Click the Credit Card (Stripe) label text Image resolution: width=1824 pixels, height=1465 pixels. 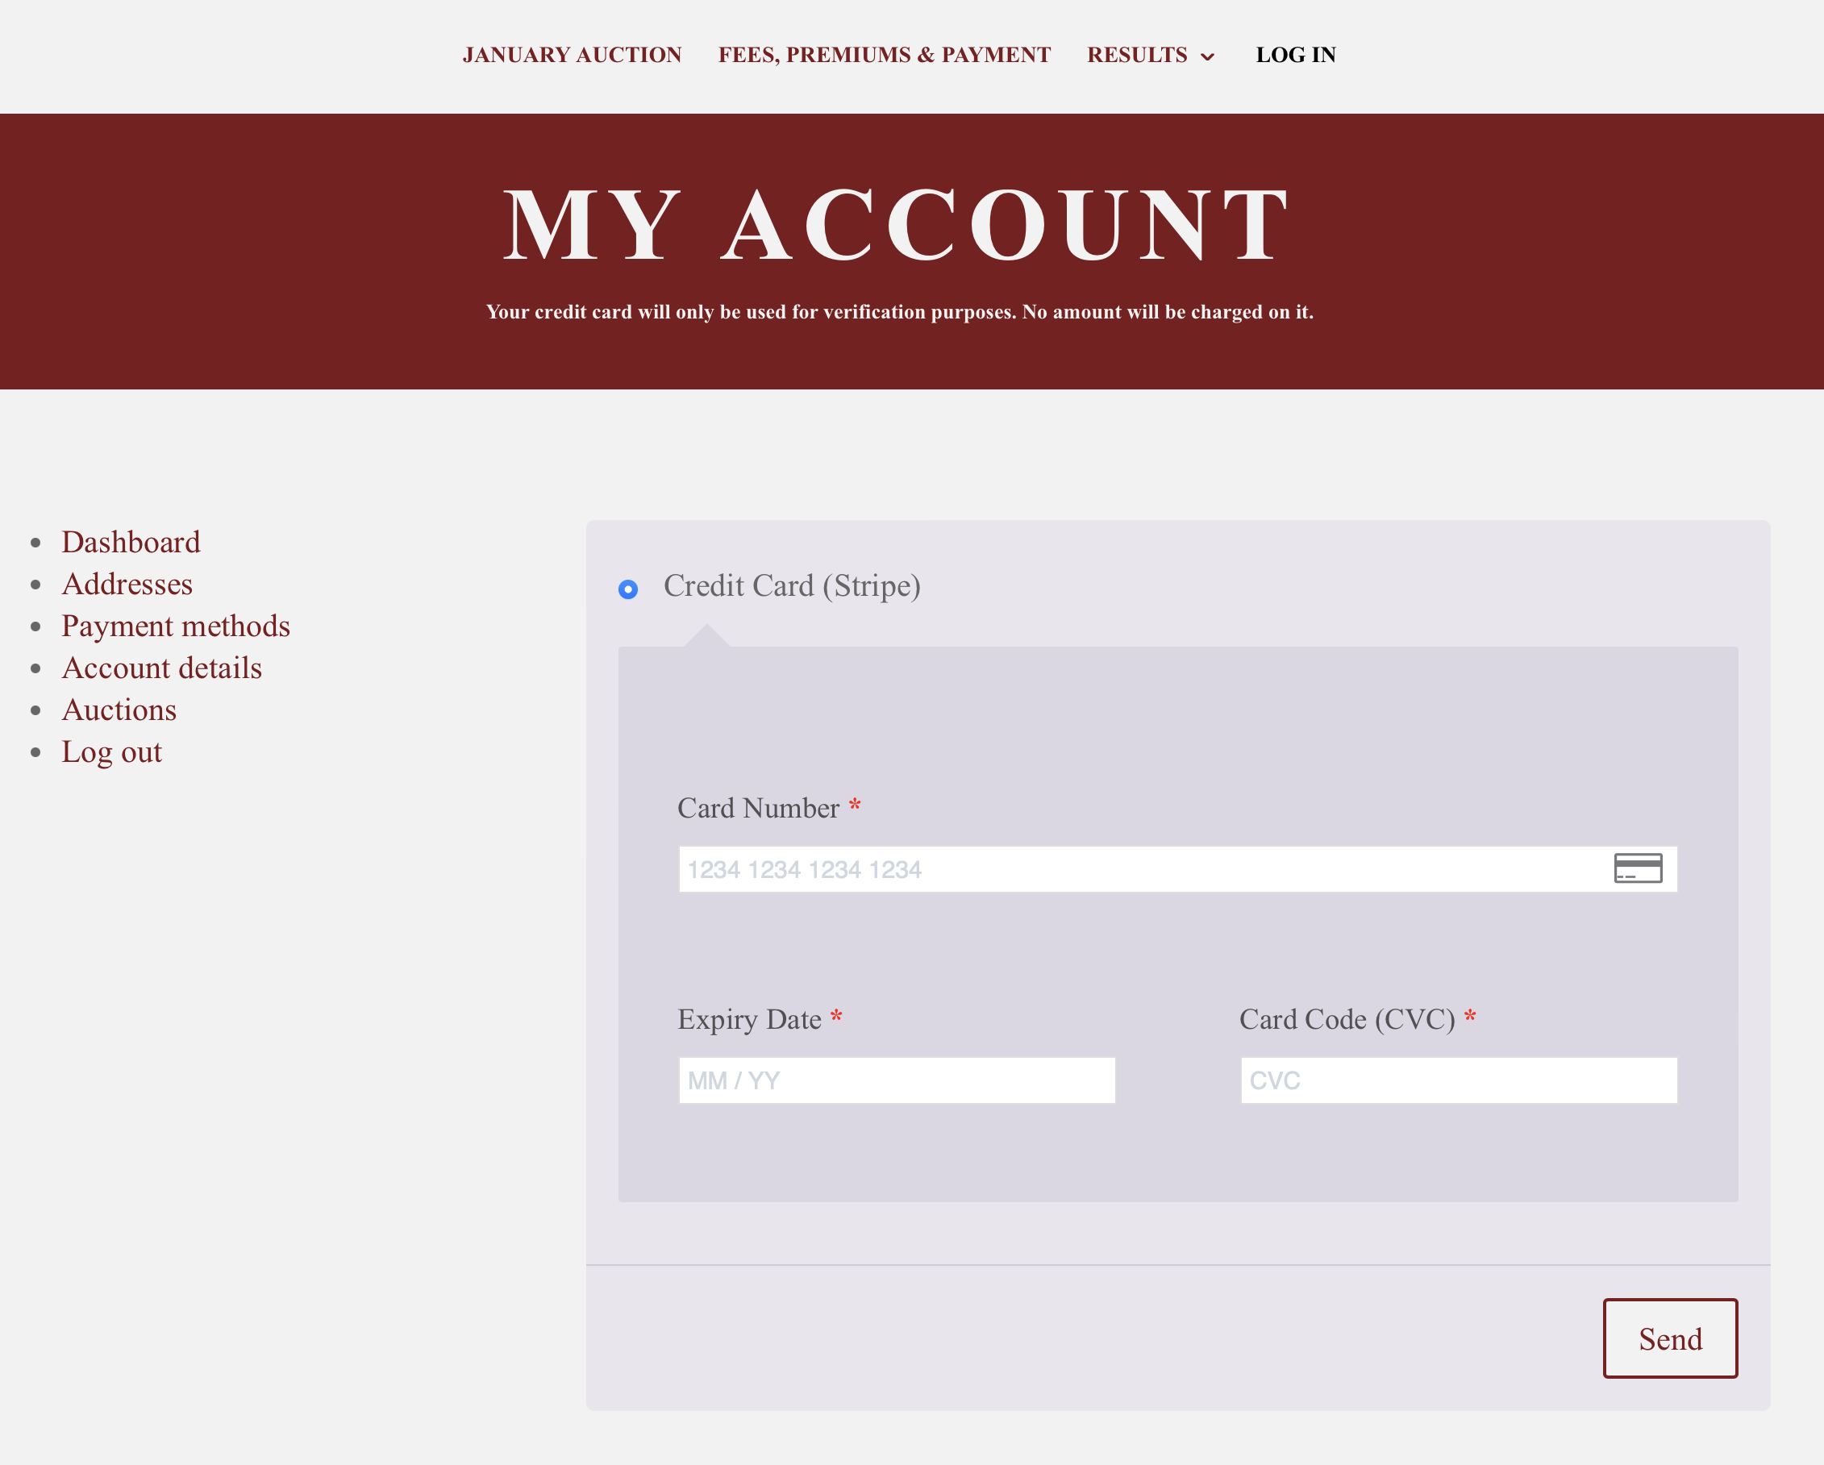(792, 586)
